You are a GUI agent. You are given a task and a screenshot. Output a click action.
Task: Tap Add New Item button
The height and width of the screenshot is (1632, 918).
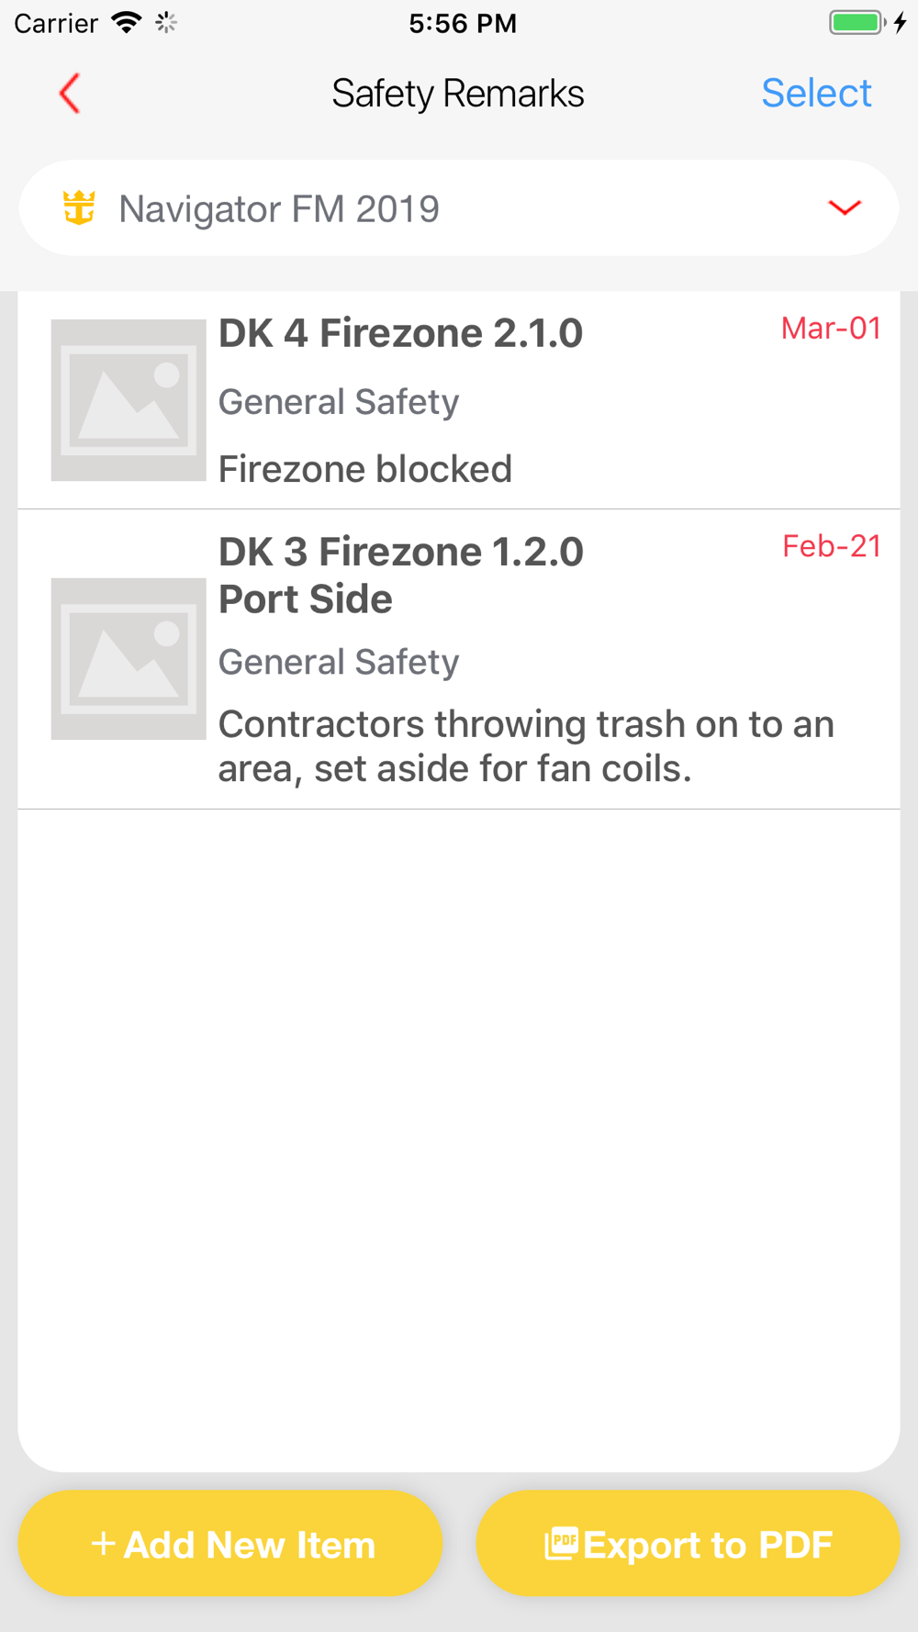click(x=230, y=1544)
